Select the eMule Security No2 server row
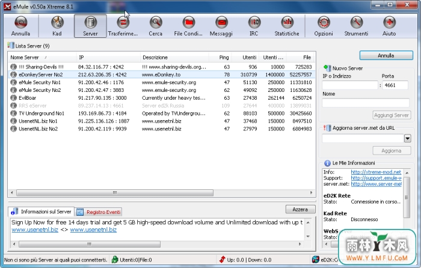Image resolution: width=421 pixels, height=268 pixels. 162,90
